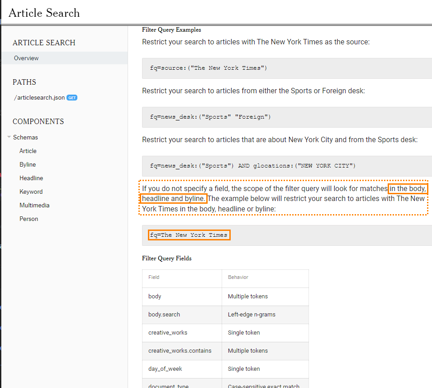Open the Article schema

28,151
